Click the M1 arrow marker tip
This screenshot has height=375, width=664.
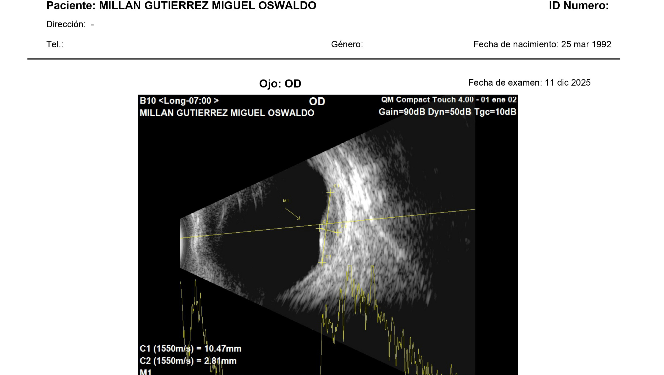pos(300,219)
